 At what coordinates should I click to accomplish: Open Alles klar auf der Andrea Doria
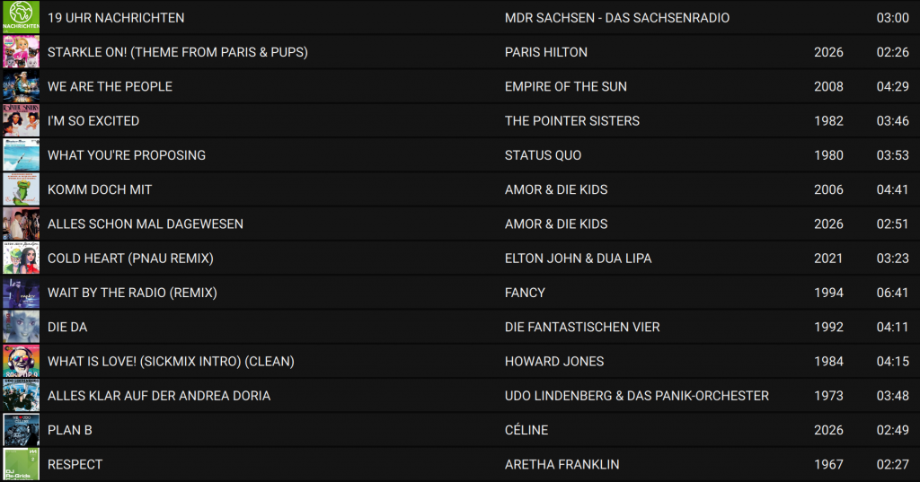pyautogui.click(x=159, y=396)
